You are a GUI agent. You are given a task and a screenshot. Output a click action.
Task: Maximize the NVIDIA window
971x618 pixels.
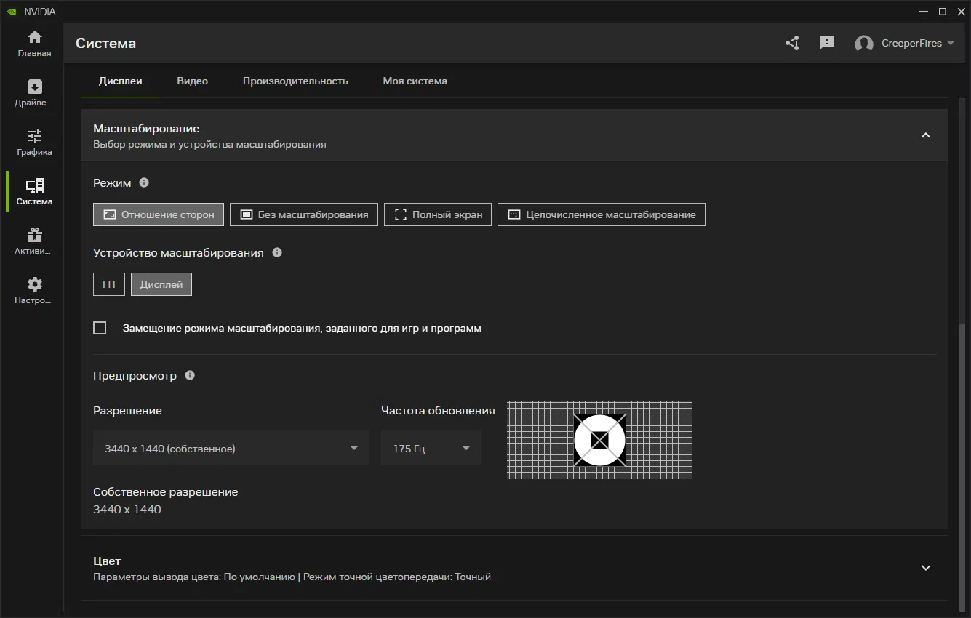pos(943,12)
